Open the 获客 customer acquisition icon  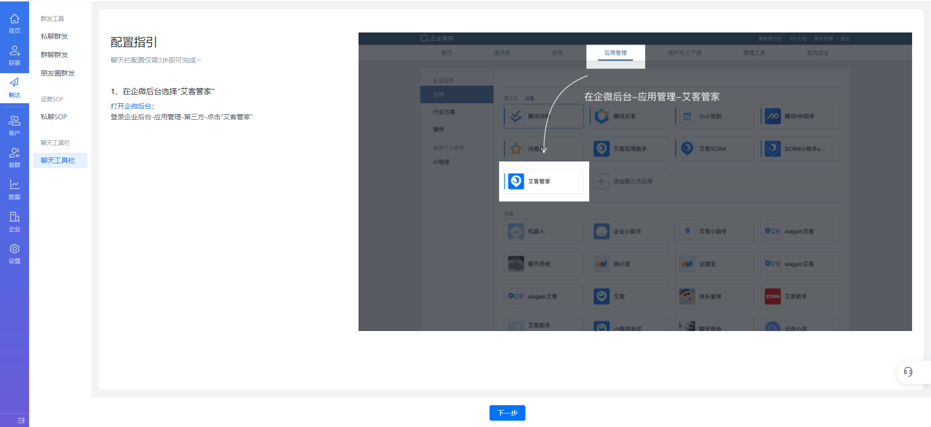[x=15, y=51]
